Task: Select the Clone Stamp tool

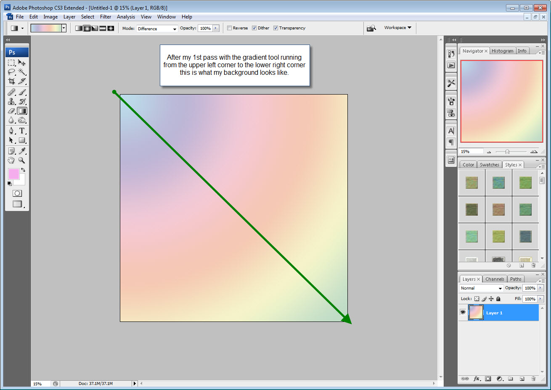Action: click(x=11, y=101)
